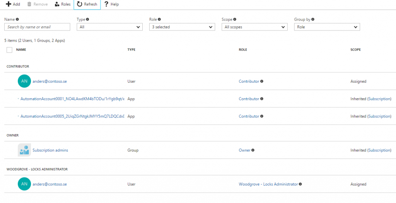Open Subscription scope link in AutomationAccount0005 row
The width and height of the screenshot is (396, 203).
379,116
